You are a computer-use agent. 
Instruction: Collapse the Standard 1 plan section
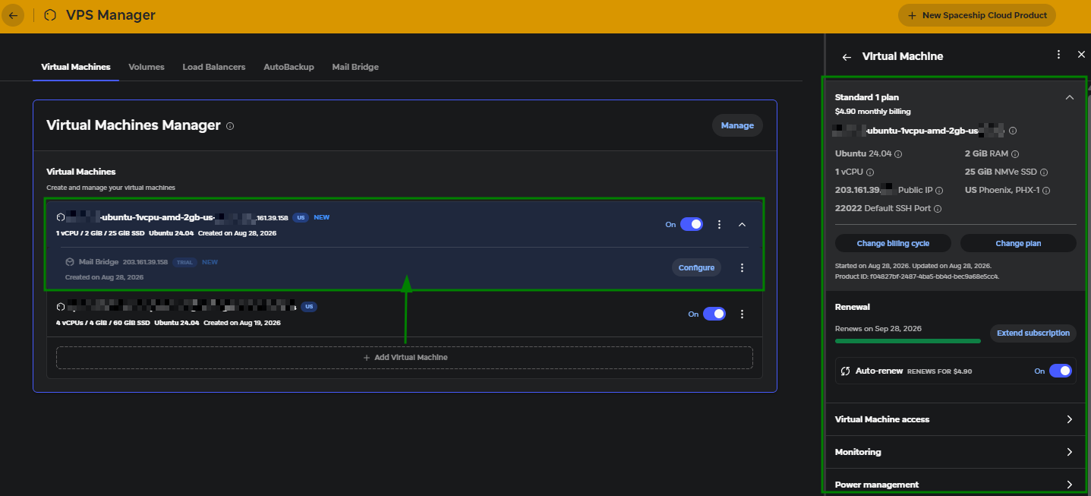tap(1069, 97)
